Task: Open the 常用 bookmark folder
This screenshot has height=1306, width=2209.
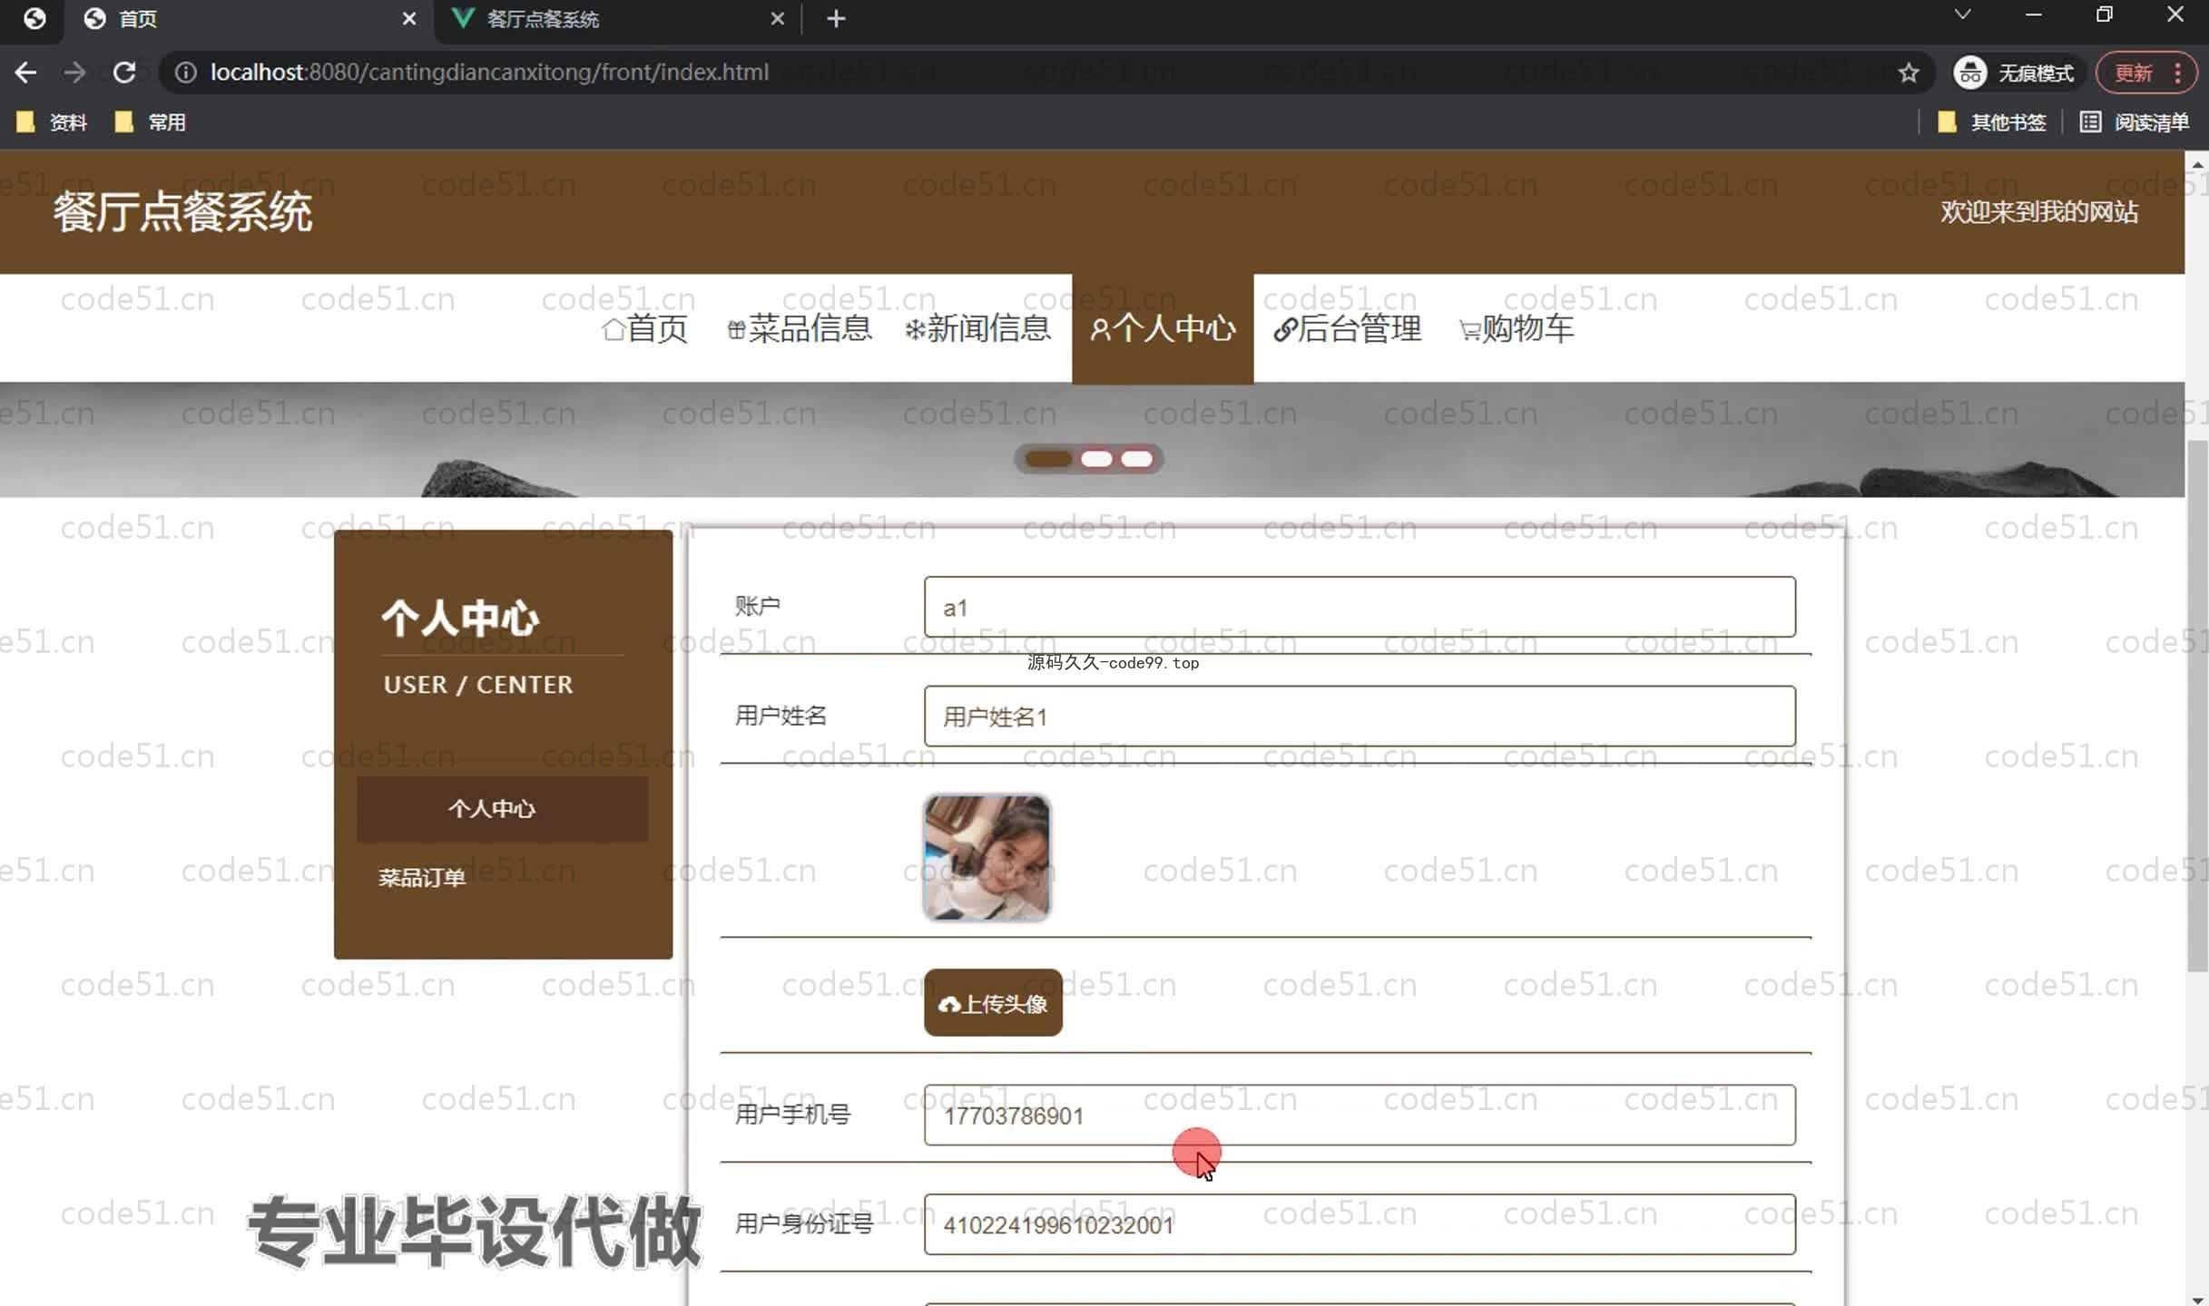Action: pyautogui.click(x=150, y=122)
